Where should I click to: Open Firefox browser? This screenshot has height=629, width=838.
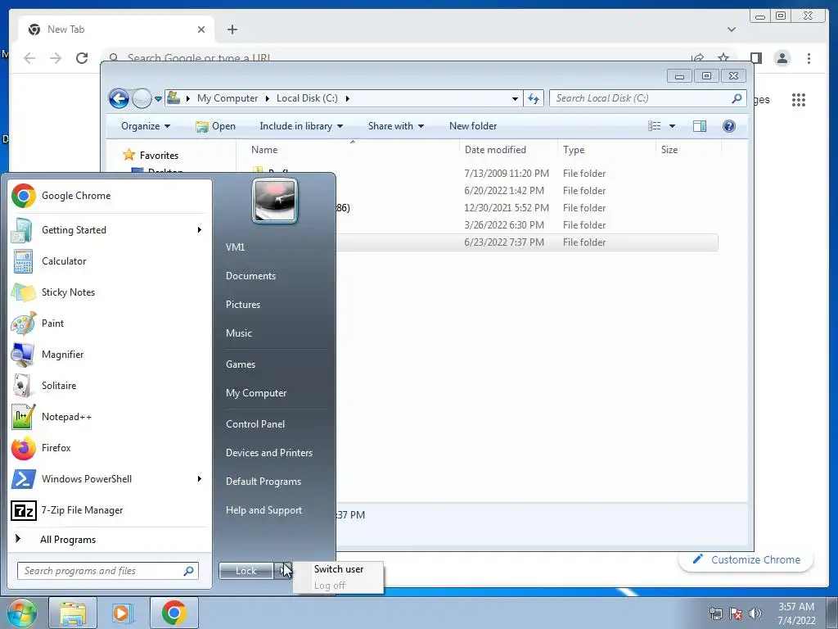click(x=110, y=448)
